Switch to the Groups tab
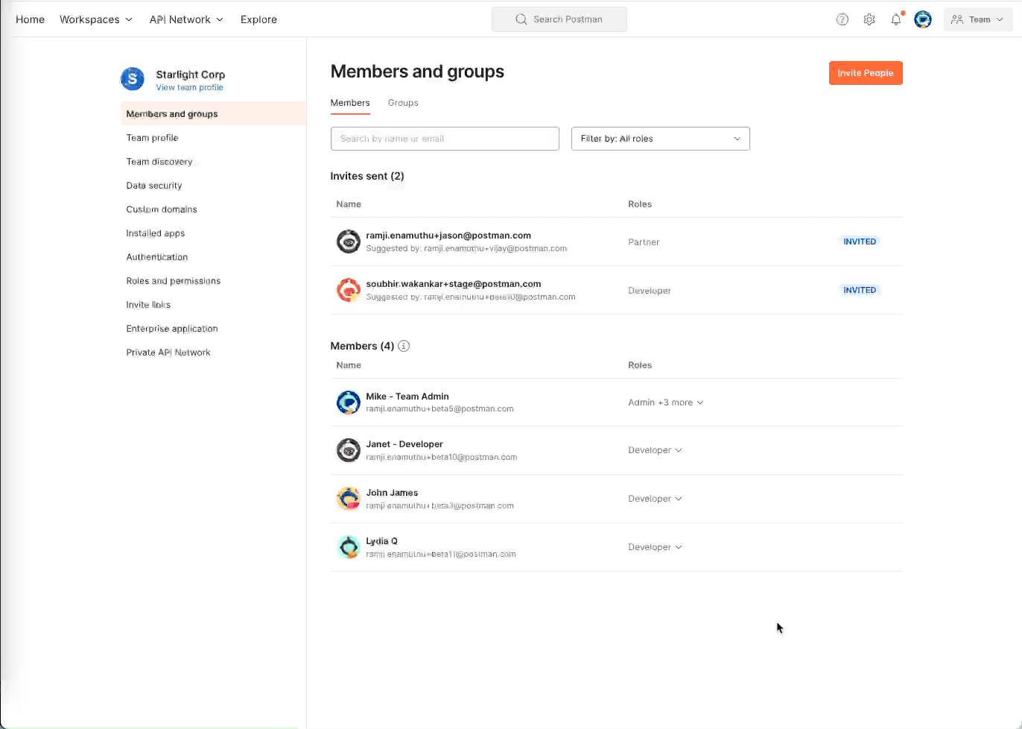 coord(403,103)
